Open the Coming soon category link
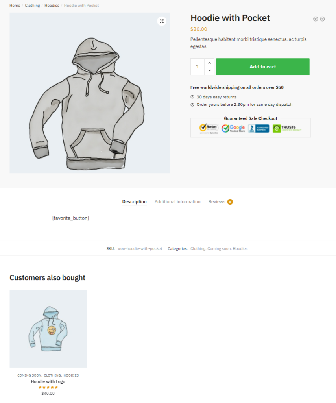 219,249
